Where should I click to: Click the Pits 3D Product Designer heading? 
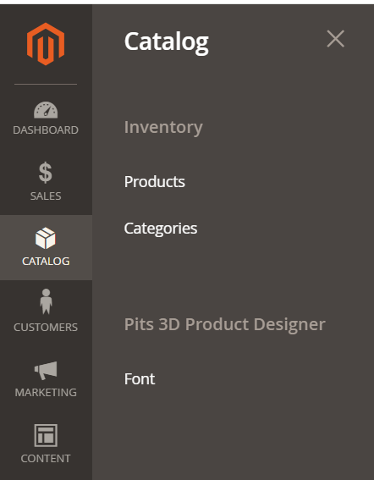225,325
